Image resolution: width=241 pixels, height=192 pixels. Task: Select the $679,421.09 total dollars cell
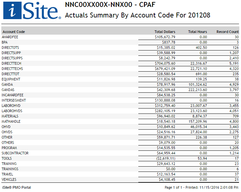(165, 69)
